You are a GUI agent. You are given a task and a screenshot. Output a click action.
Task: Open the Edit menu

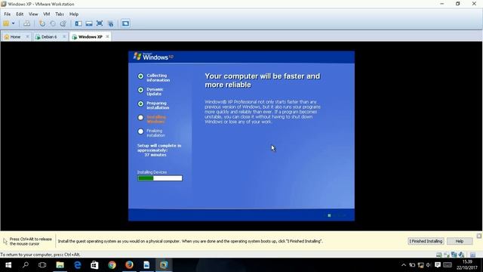click(x=20, y=14)
